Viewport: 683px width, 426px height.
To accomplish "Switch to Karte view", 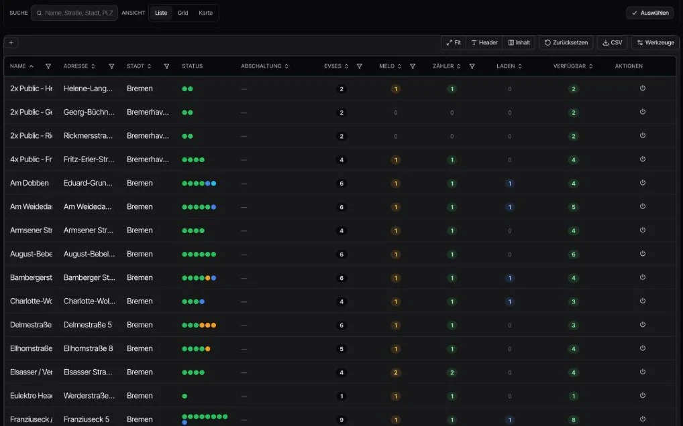I will [x=205, y=13].
